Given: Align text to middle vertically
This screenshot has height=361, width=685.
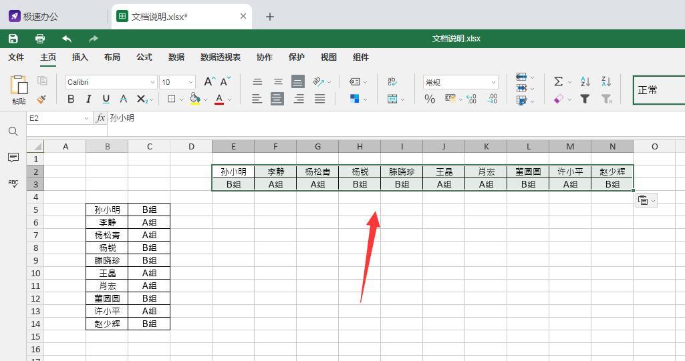Looking at the screenshot, I should (x=278, y=81).
